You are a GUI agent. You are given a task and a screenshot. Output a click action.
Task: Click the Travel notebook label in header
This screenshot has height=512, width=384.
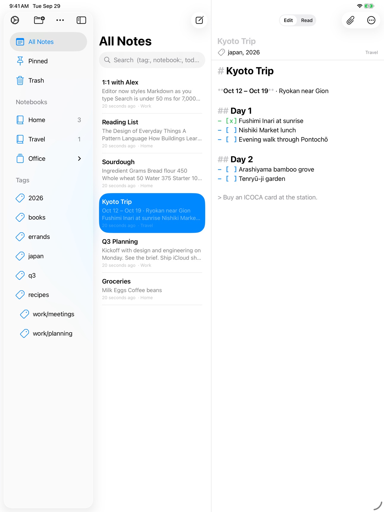(371, 52)
